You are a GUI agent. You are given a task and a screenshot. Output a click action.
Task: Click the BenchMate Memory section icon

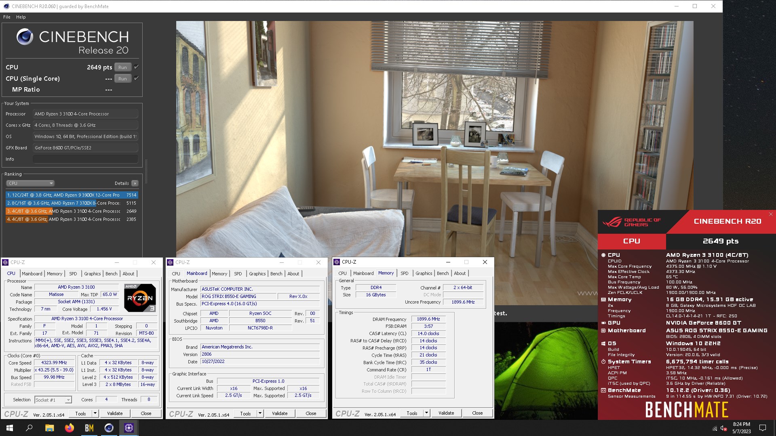coord(603,300)
